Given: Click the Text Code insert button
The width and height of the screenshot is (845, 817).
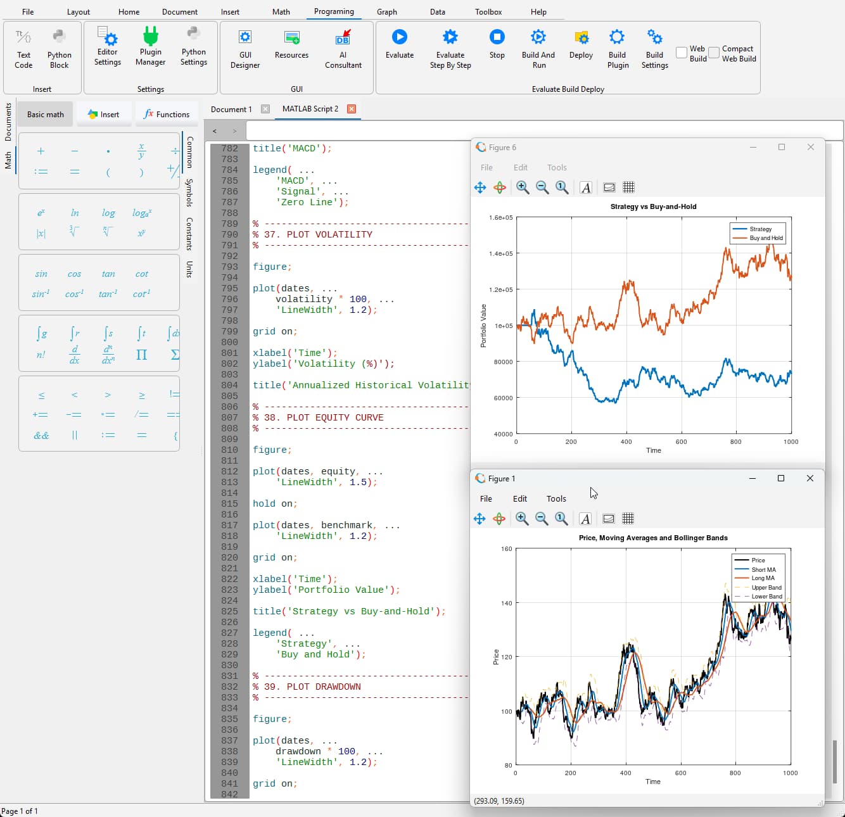Looking at the screenshot, I should pyautogui.click(x=23, y=49).
